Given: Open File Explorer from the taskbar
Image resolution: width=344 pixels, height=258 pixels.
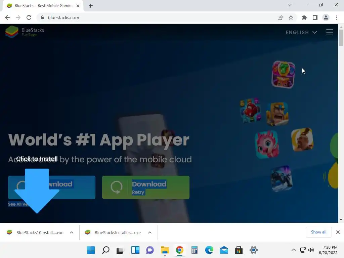Looking at the screenshot, I should point(165,250).
